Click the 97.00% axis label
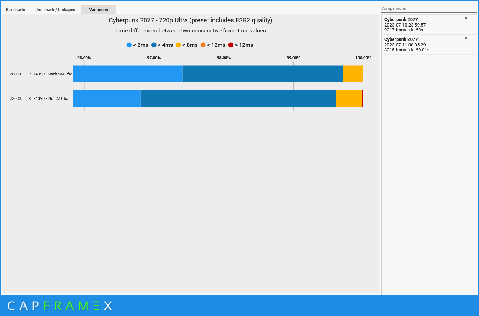 pyautogui.click(x=154, y=58)
